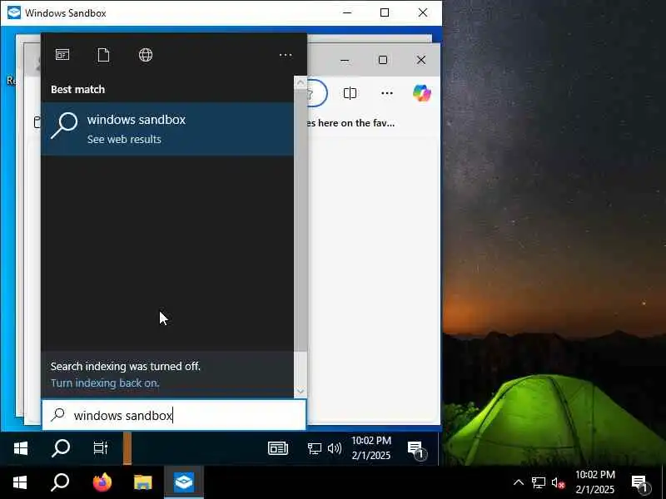Click highlighted app button in sandbox taskbar
This screenshot has width=666, height=499.
click(127, 448)
